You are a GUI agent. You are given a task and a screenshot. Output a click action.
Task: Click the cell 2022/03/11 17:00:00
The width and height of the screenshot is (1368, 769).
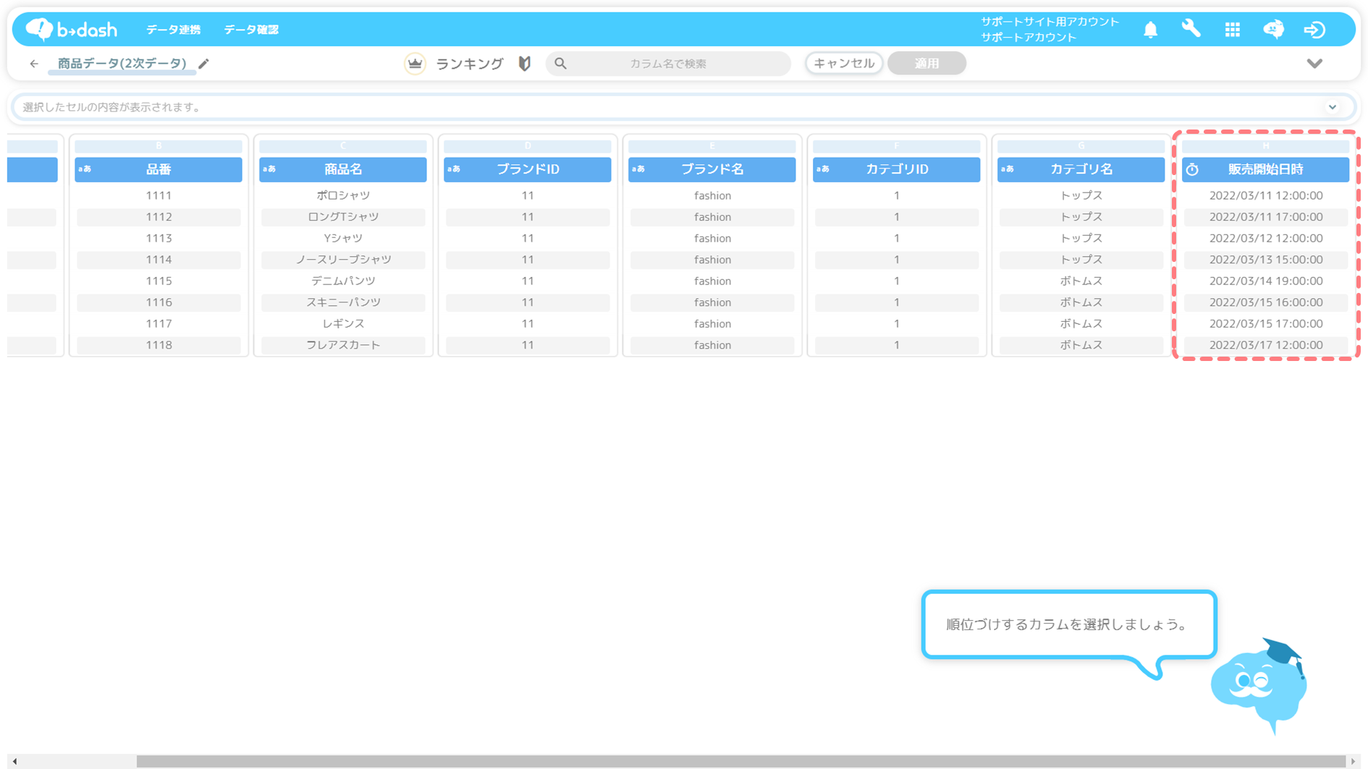tap(1266, 217)
